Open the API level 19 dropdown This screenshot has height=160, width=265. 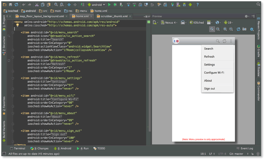[x=228, y=23]
